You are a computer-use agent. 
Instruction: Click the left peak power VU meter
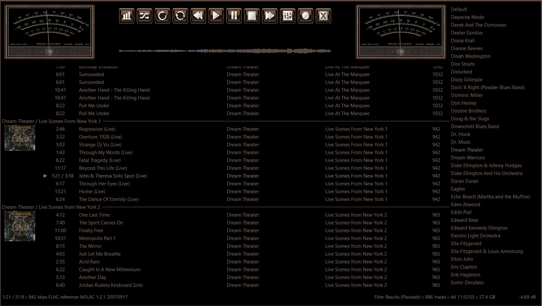(49, 32)
